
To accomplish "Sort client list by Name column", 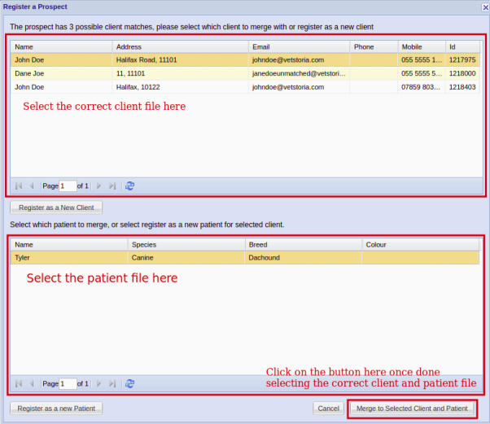I will point(61,47).
